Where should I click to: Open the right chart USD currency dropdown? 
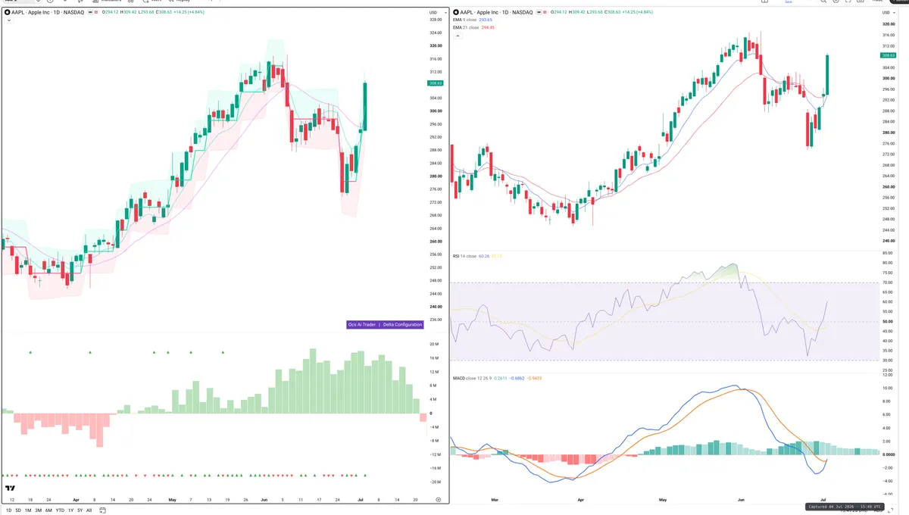tap(888, 13)
